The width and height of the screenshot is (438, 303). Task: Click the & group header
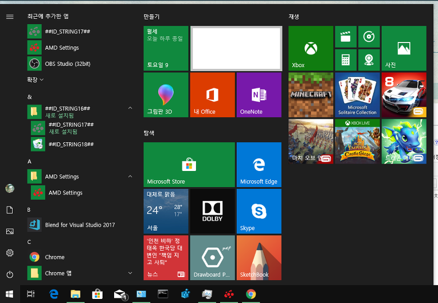(x=30, y=97)
